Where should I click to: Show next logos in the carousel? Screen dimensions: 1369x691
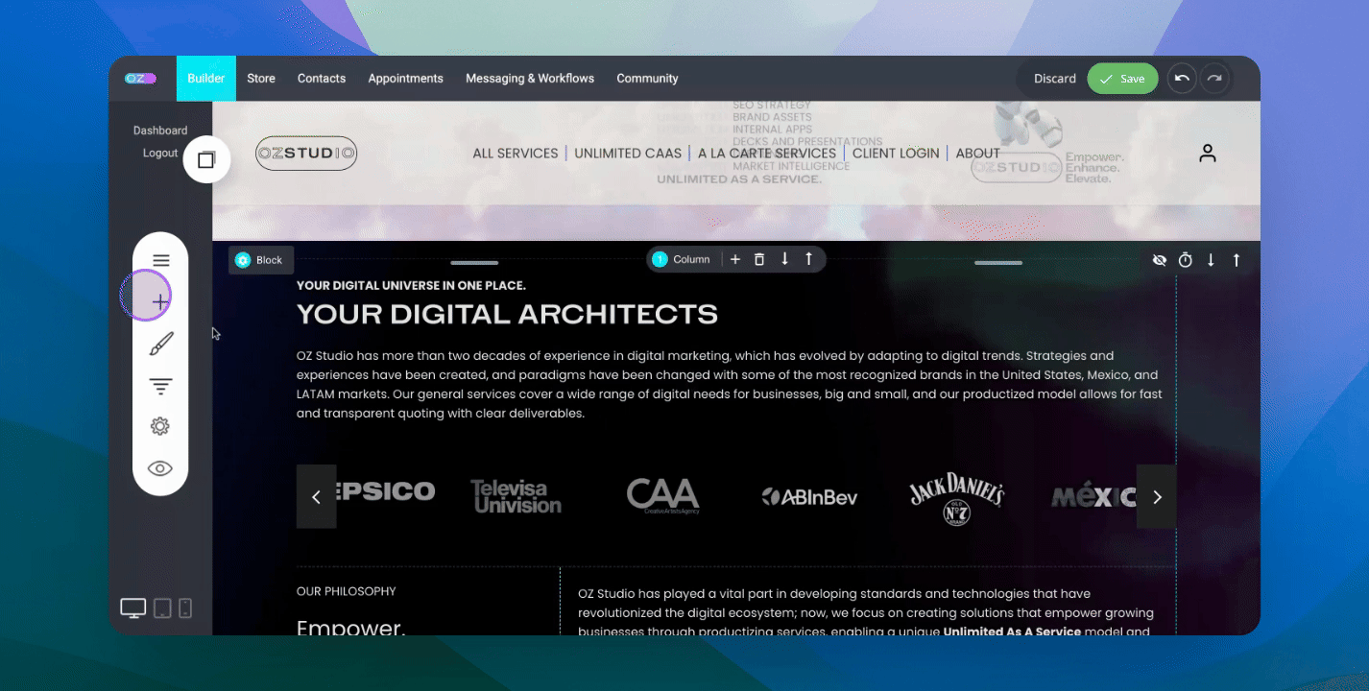(1157, 497)
